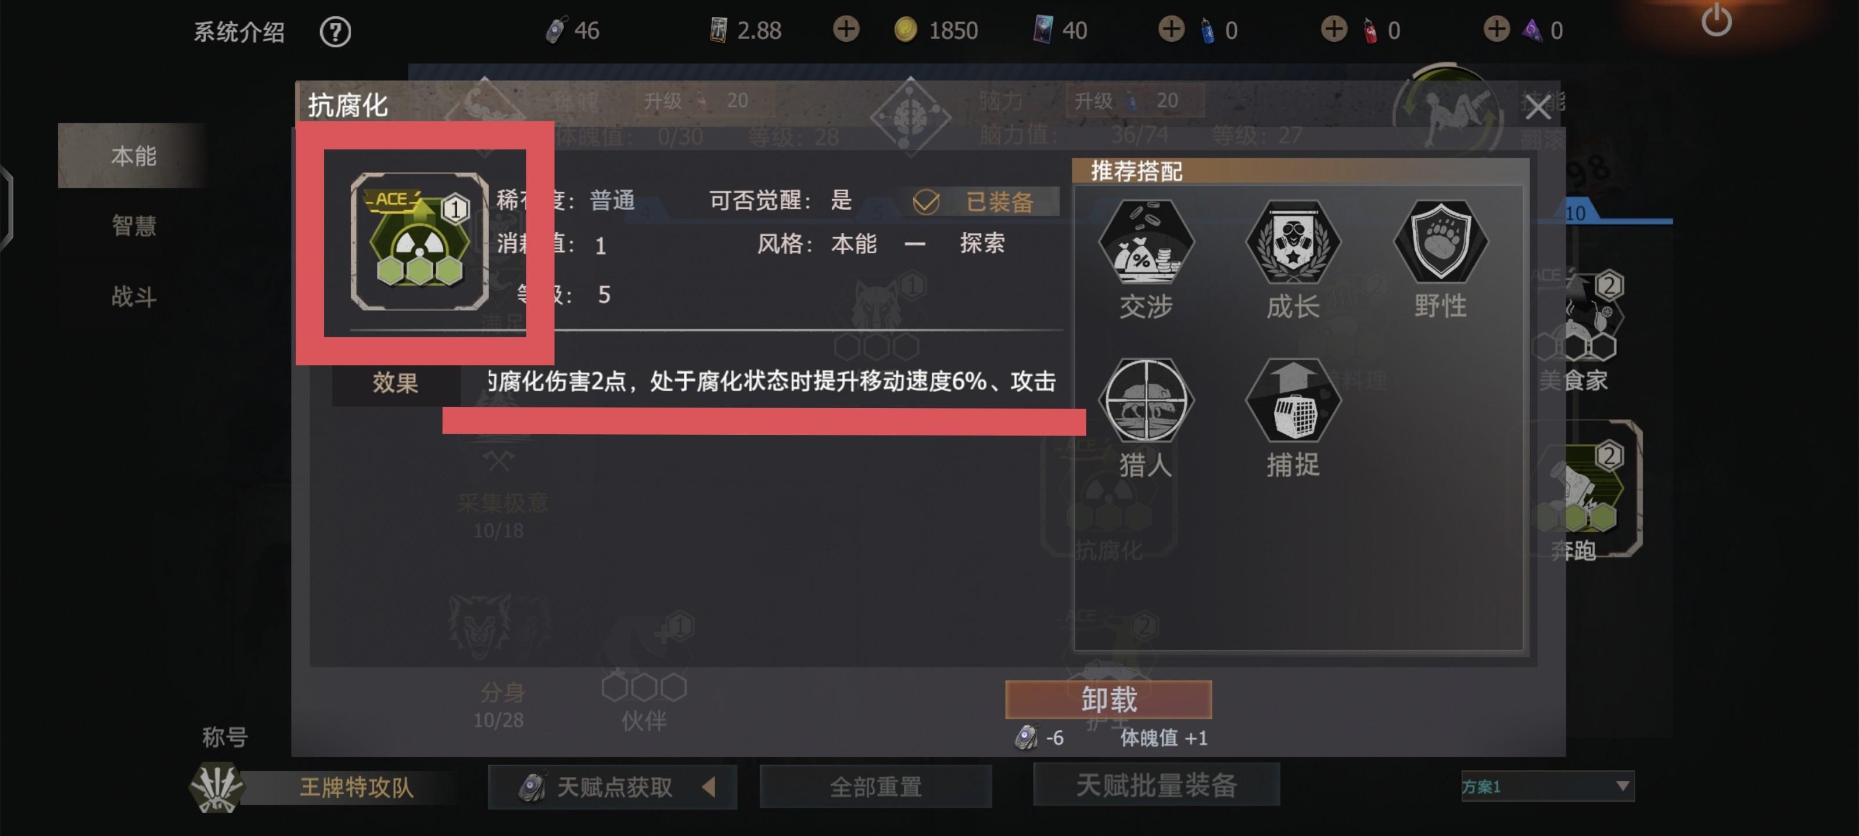Toggle the 已装备 equipped checkmark

coord(926,202)
